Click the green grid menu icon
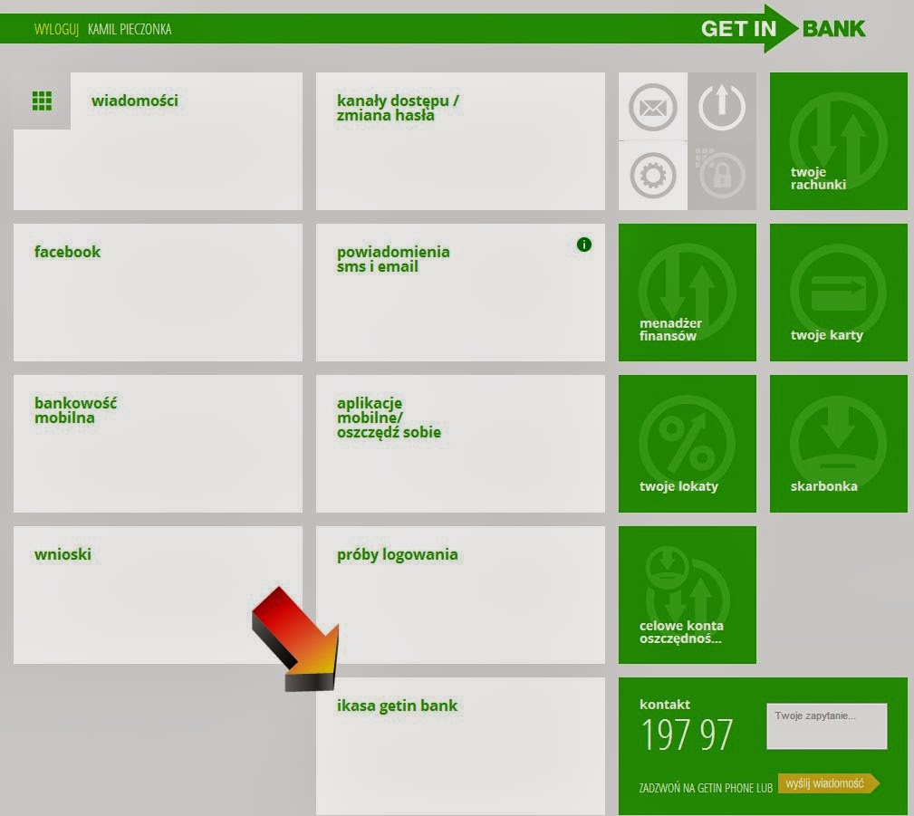The image size is (914, 816). pyautogui.click(x=42, y=101)
